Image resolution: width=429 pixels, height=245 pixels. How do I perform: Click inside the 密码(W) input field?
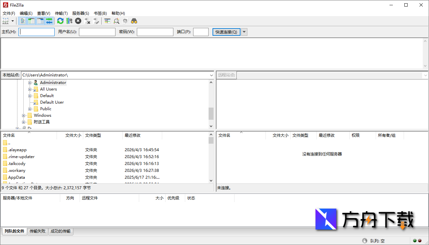click(155, 32)
